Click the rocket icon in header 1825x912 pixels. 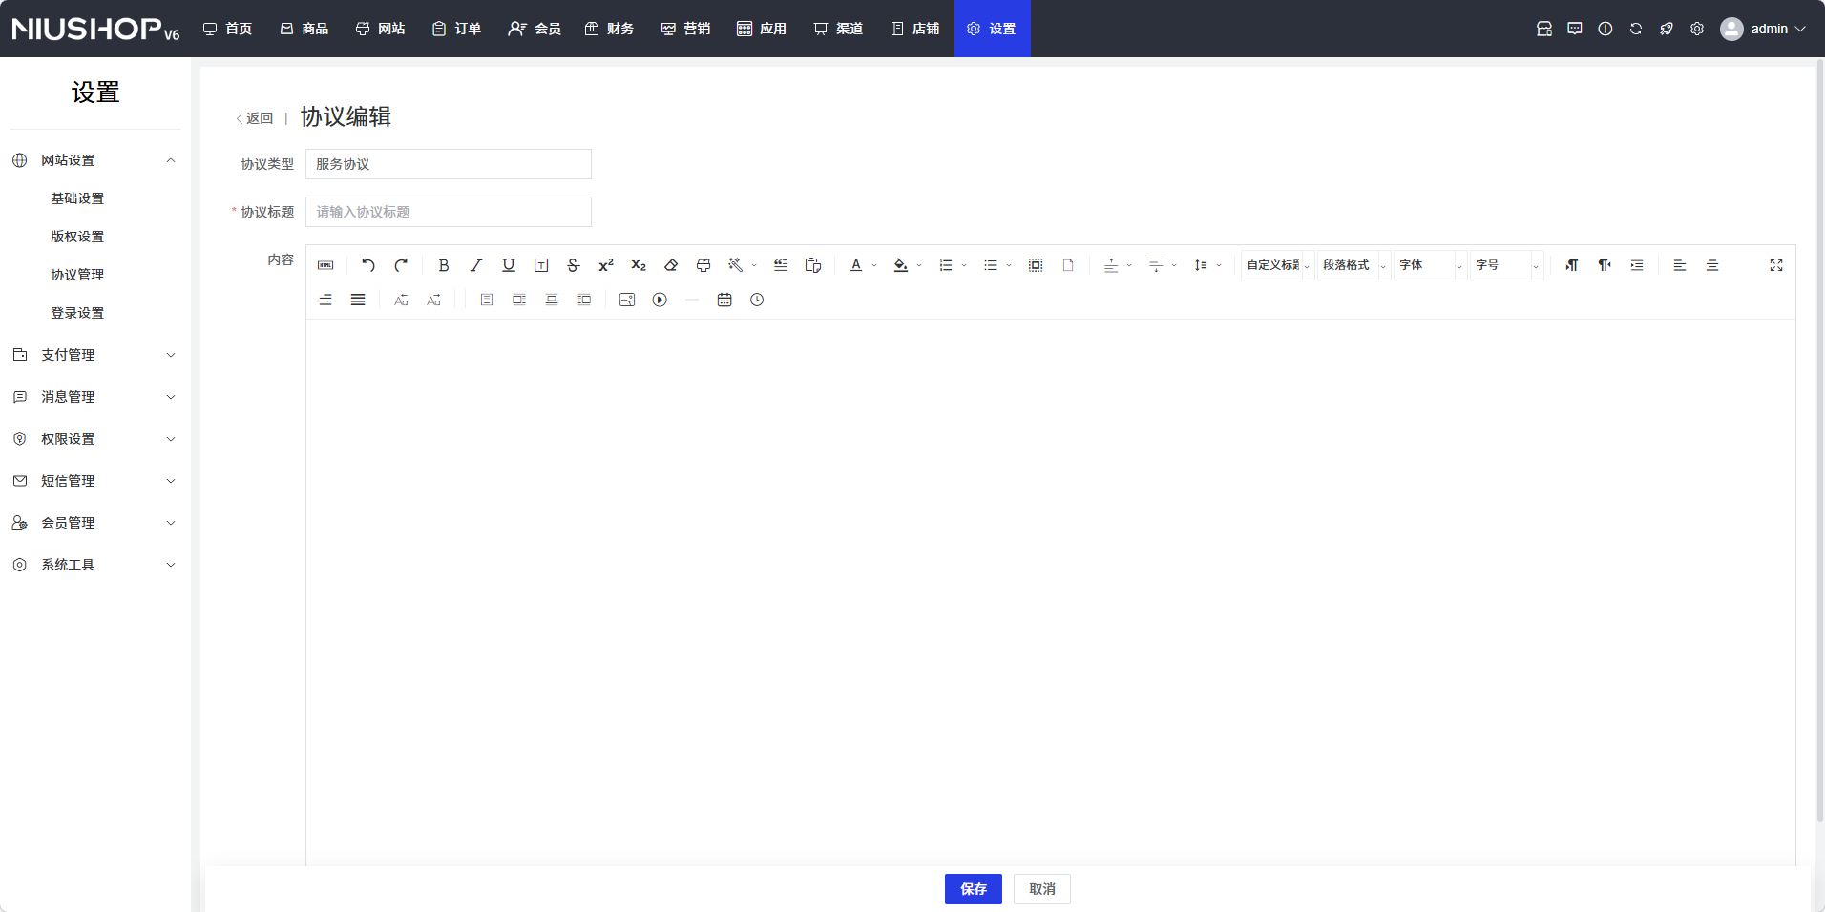[x=1667, y=29]
